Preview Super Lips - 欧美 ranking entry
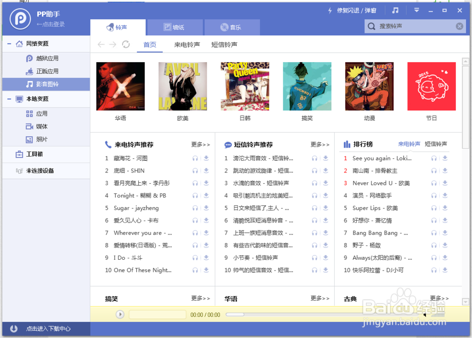This screenshot has height=338, width=472. 434,208
